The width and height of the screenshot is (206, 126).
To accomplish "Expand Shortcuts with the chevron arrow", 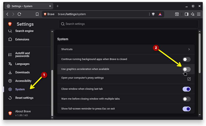I will click(189, 49).
